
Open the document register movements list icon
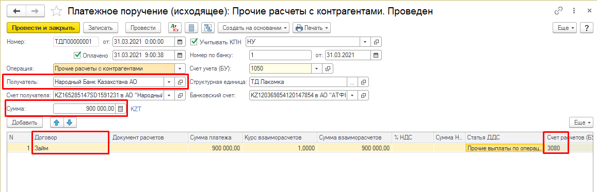(191, 28)
